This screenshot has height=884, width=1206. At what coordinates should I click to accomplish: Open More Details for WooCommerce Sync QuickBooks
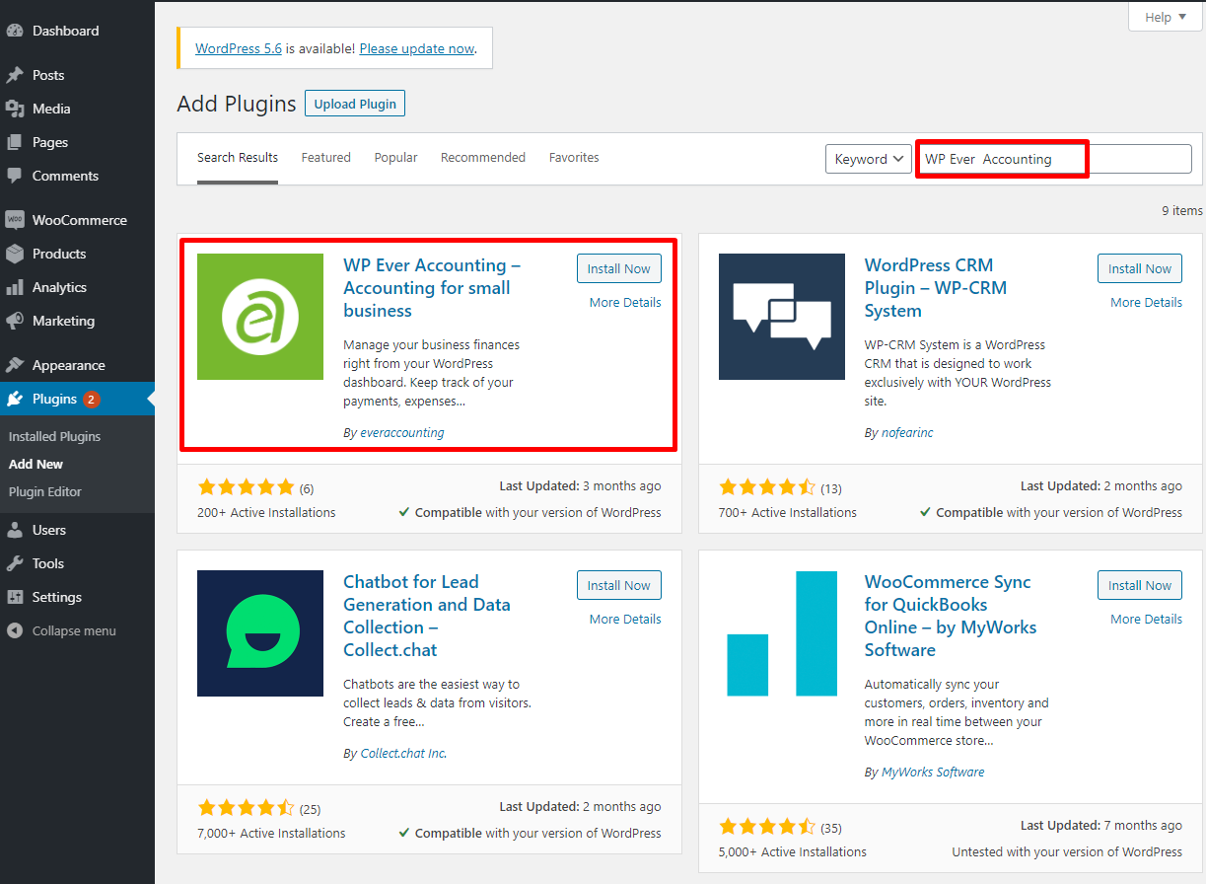point(1146,620)
